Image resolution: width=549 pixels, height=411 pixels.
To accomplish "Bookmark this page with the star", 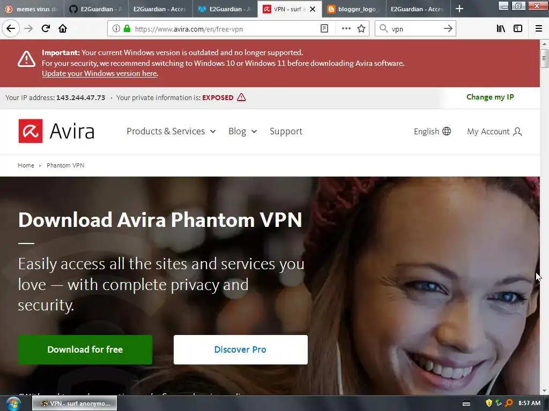I will click(361, 29).
